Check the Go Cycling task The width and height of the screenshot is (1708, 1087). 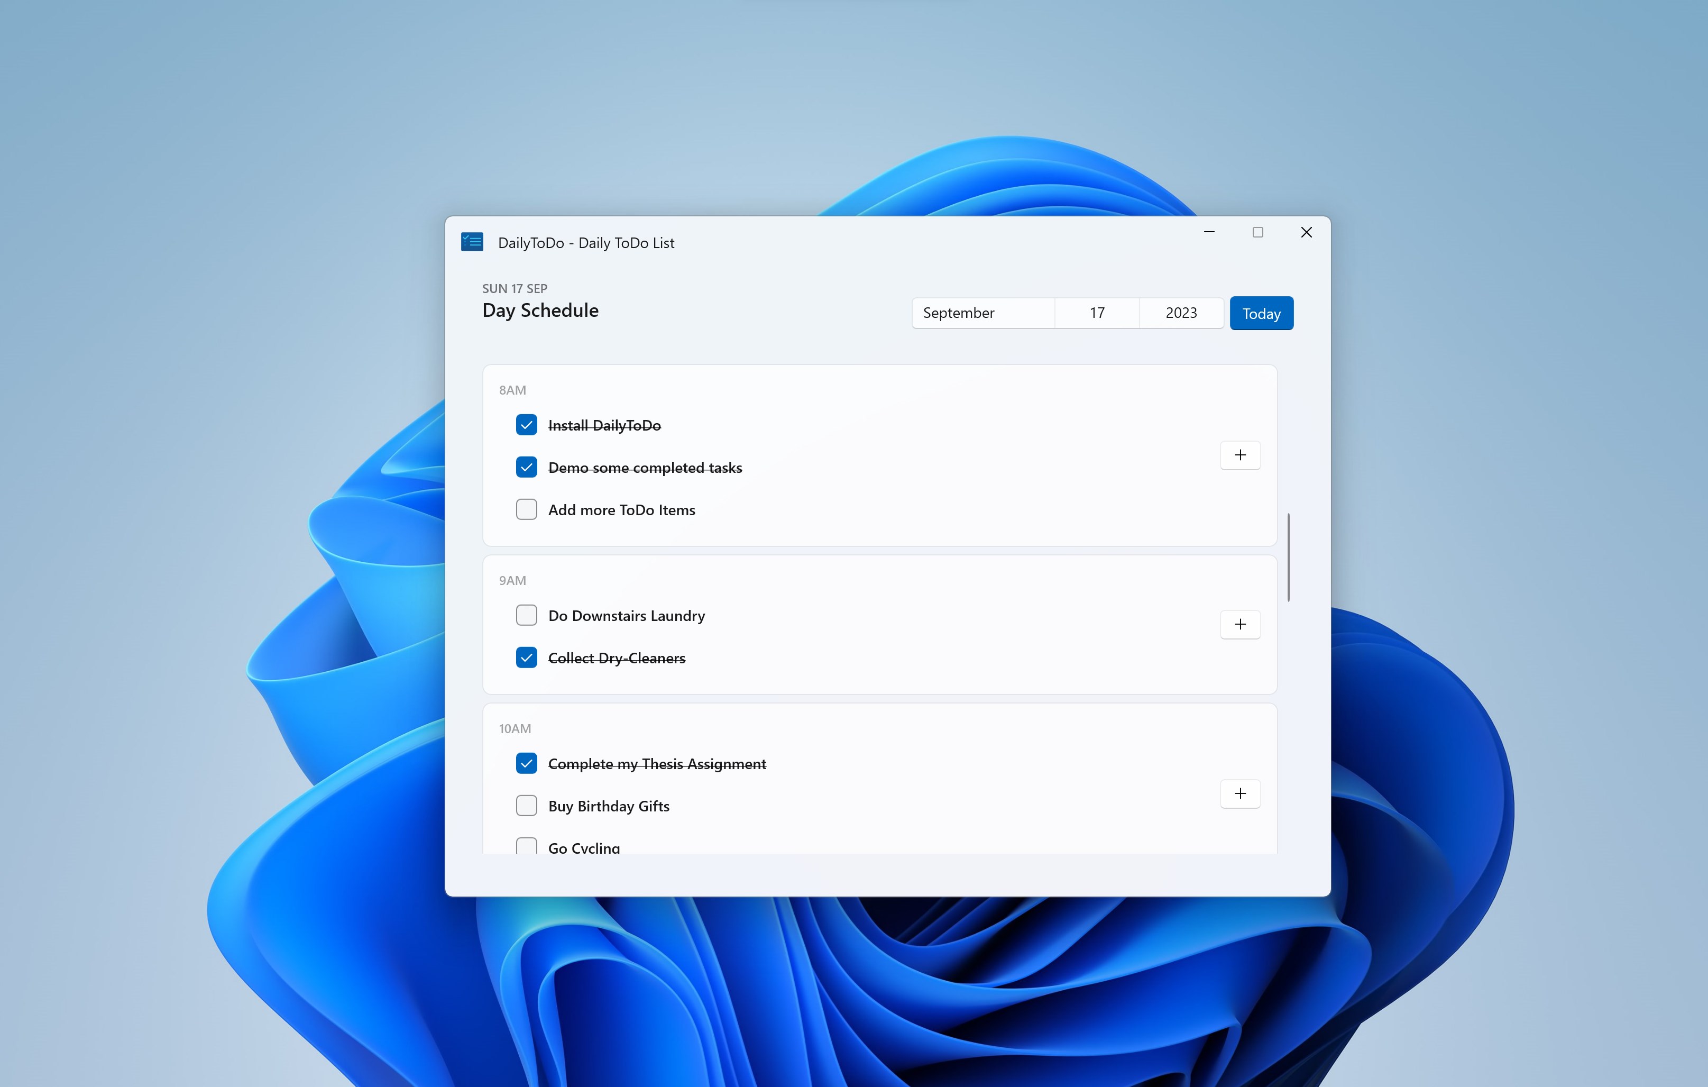point(526,846)
